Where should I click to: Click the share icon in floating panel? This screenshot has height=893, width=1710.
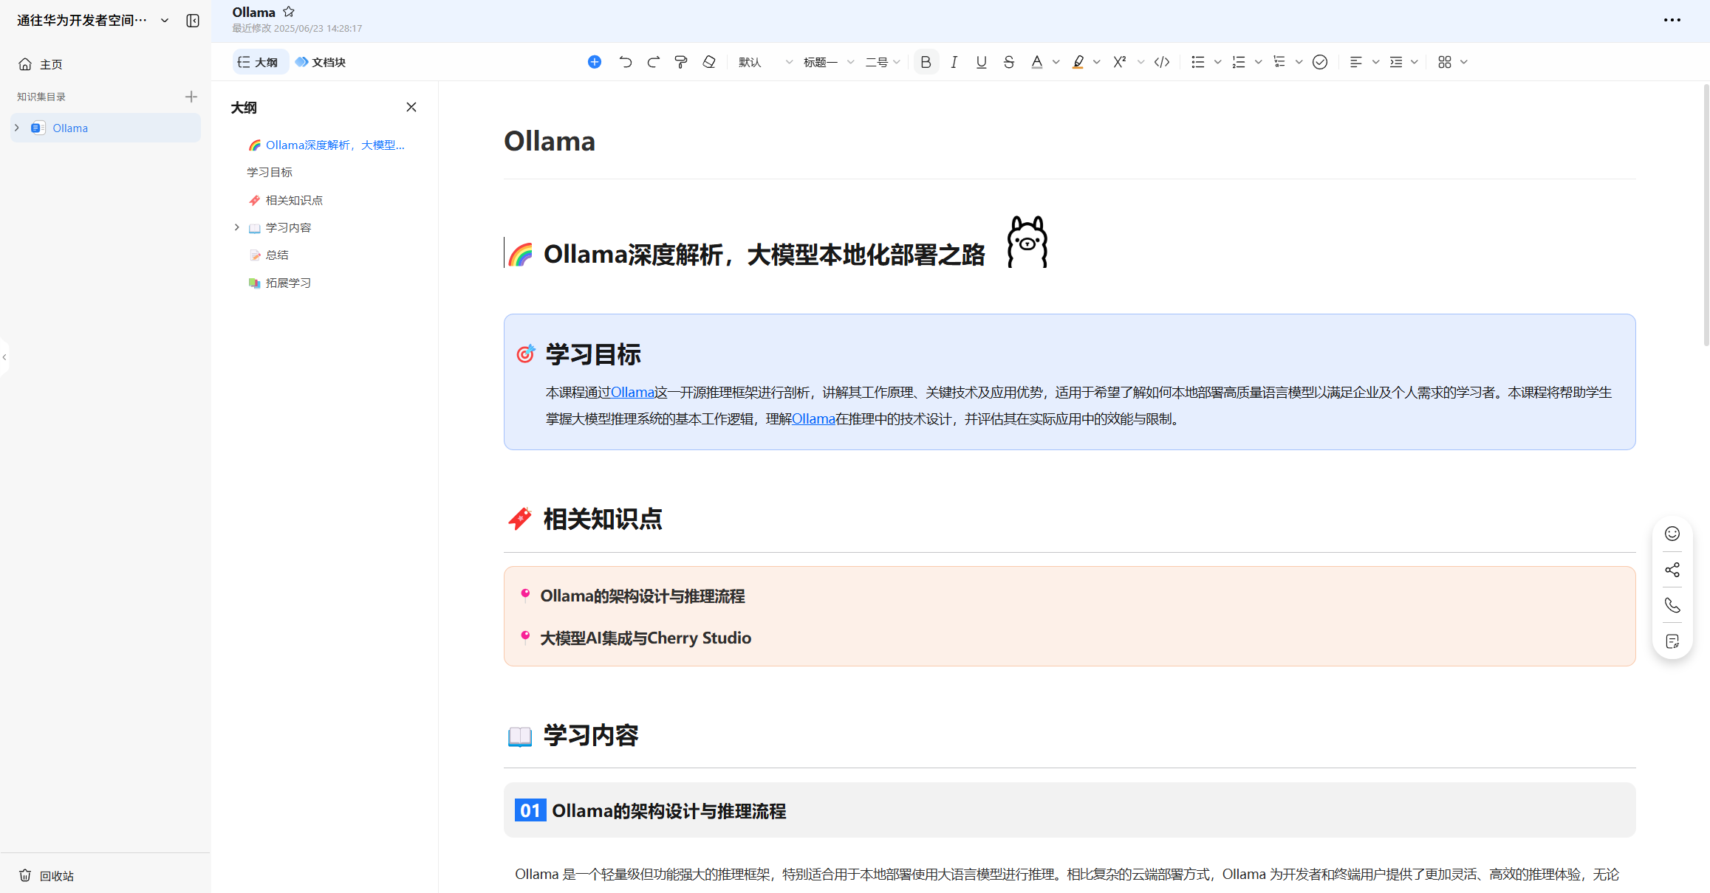(x=1672, y=570)
